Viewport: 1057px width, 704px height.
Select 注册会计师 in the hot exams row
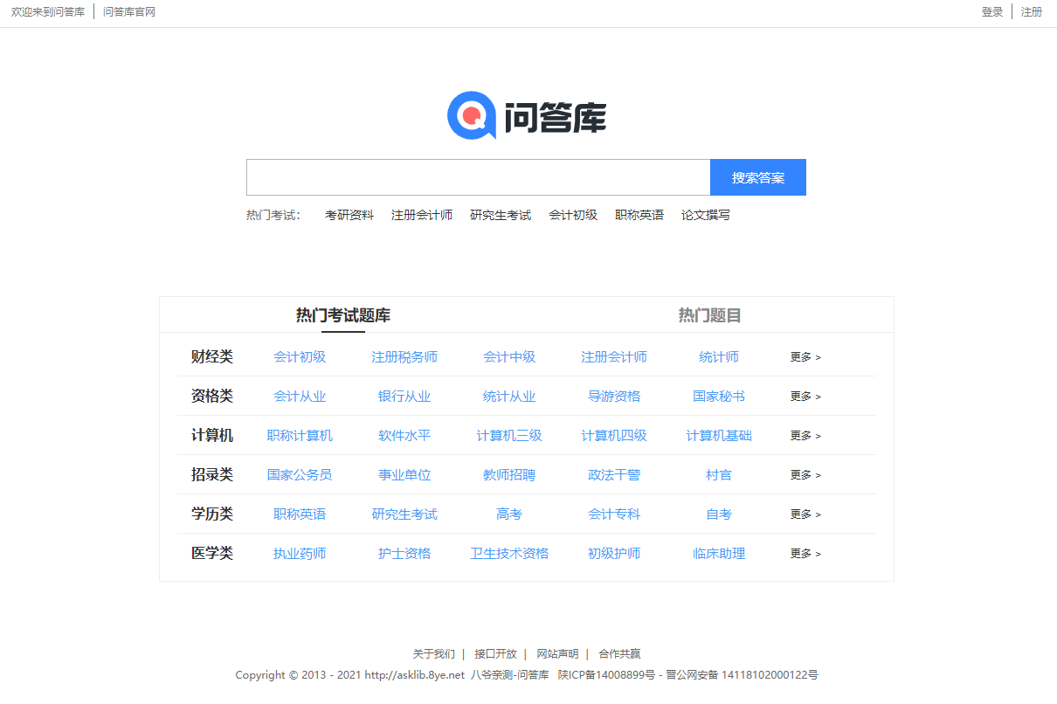tap(422, 214)
